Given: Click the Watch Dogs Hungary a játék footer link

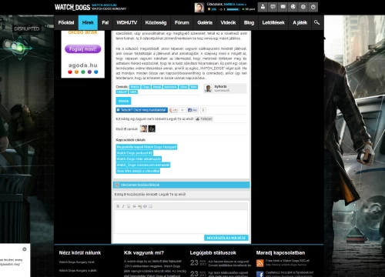Looking at the screenshot, I should pos(78,270).
